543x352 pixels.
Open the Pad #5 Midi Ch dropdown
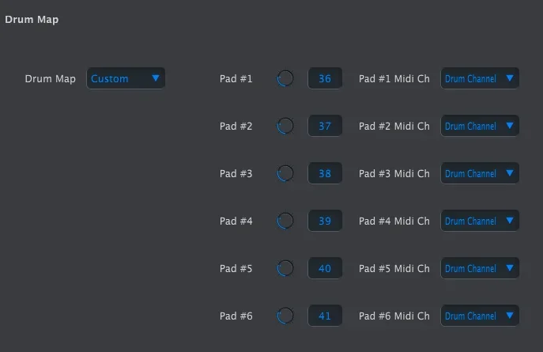480,268
